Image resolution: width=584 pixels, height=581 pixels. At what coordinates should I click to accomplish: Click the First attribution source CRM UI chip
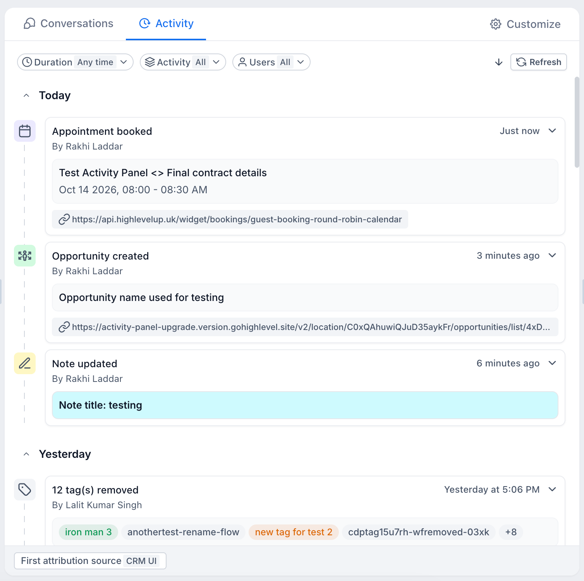[x=90, y=561]
